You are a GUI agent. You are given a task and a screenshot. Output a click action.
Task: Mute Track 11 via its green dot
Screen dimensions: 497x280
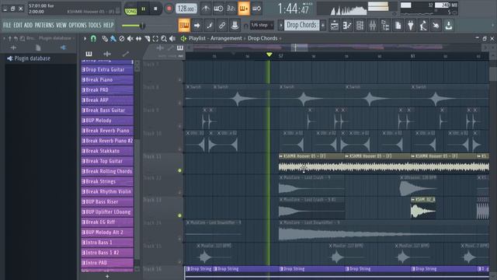click(179, 170)
